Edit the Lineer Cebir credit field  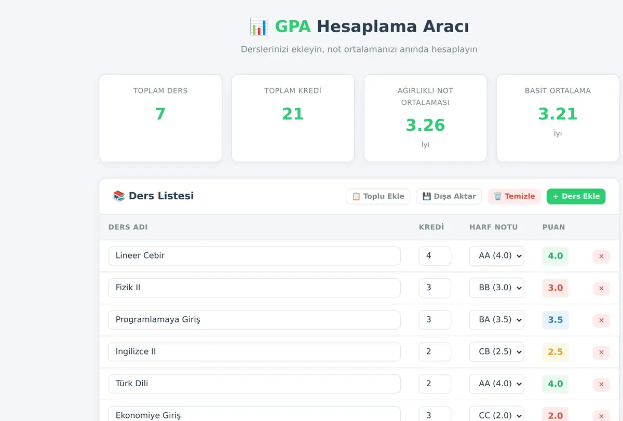point(435,256)
